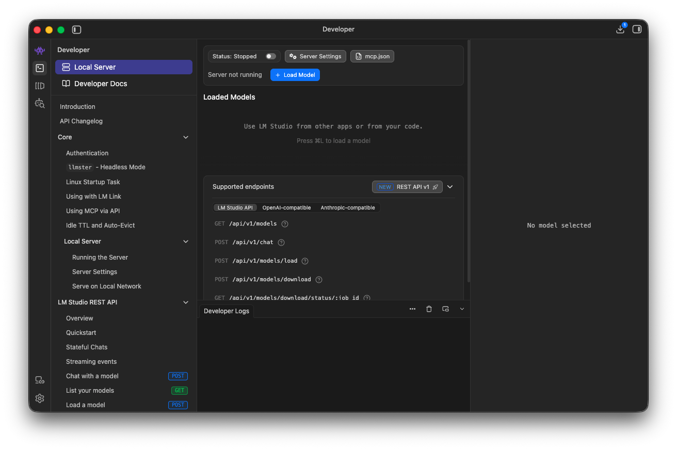Click the Server not running status text
Screen dimensions: 677x450
pyautogui.click(x=235, y=75)
